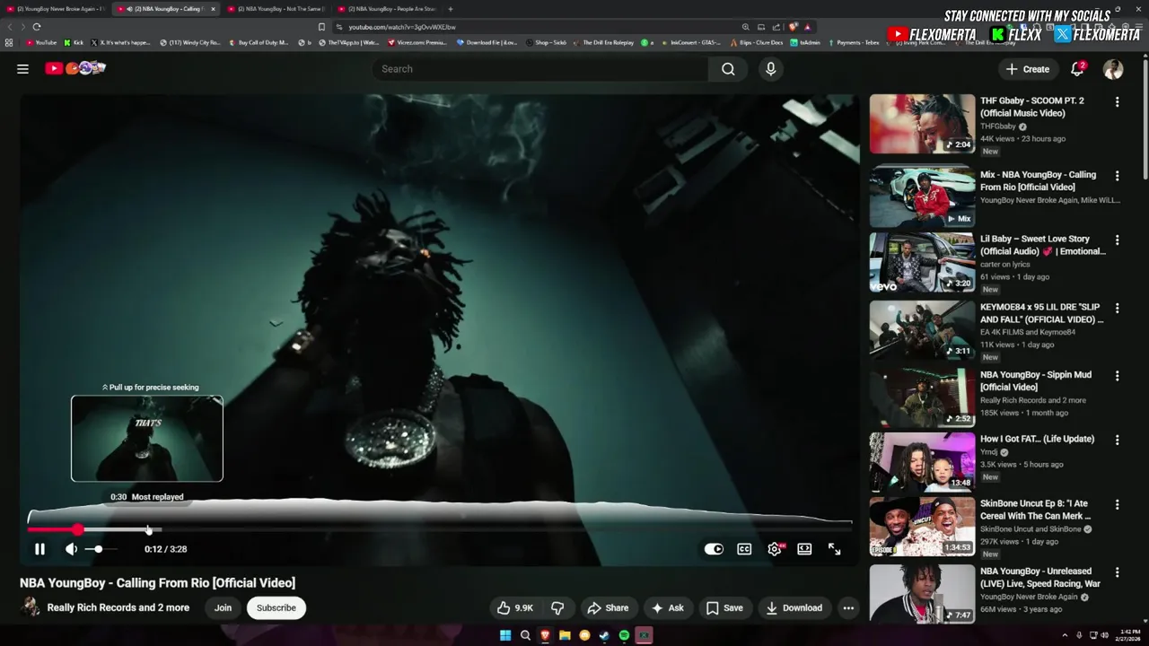Open the Mix - NBA YoungBoy thumbnail
This screenshot has width=1149, height=646.
tap(922, 195)
